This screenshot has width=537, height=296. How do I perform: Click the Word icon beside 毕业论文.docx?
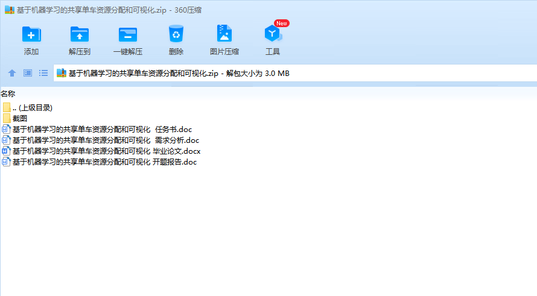pos(6,151)
